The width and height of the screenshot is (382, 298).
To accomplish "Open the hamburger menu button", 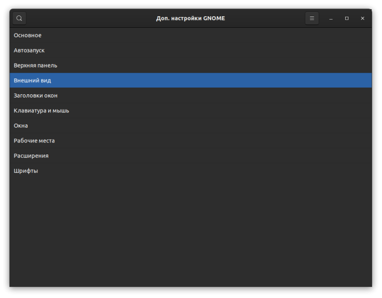I will point(312,18).
